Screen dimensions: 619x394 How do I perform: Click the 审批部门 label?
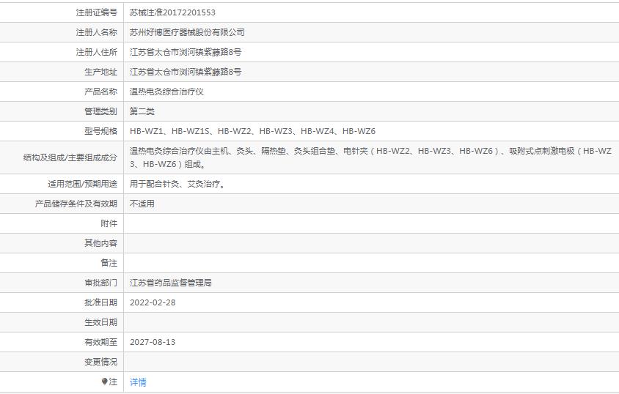[100, 283]
